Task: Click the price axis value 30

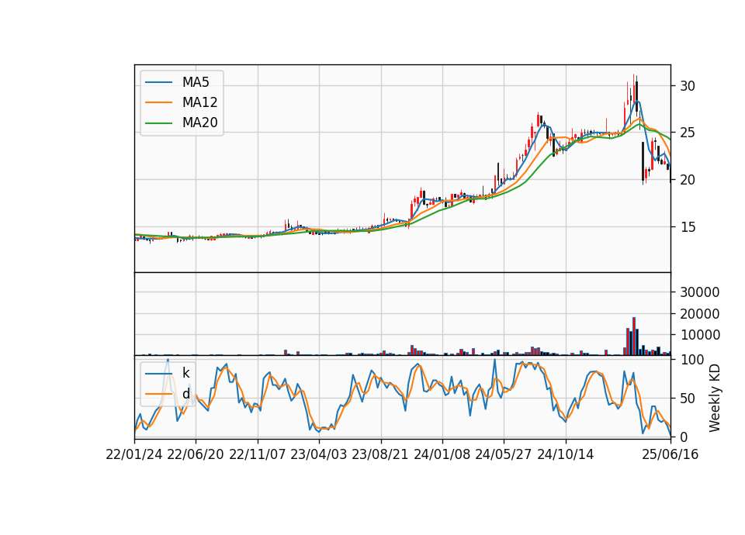Action: pyautogui.click(x=688, y=86)
